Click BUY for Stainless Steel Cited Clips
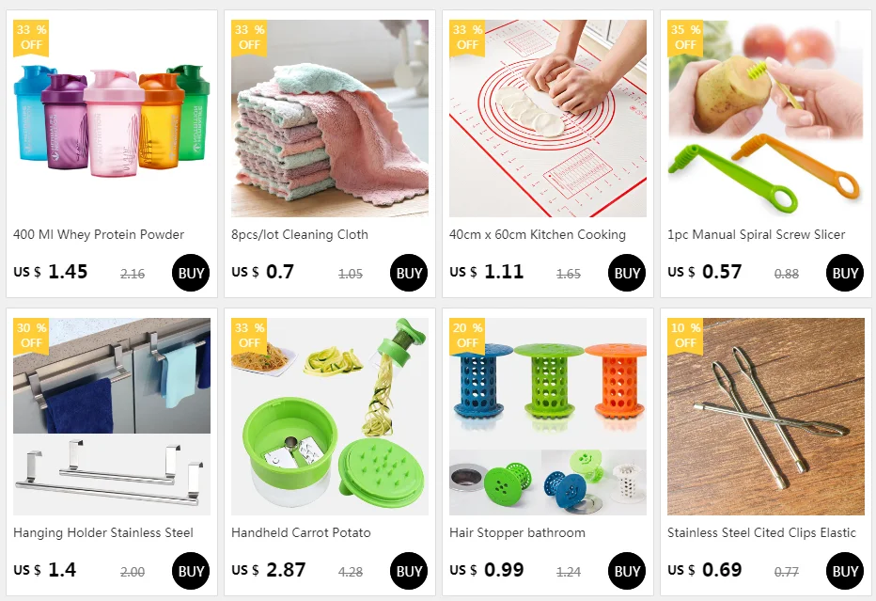Image resolution: width=876 pixels, height=601 pixels. tap(844, 571)
